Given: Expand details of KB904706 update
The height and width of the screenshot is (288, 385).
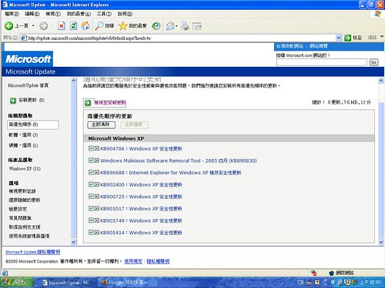Looking at the screenshot, I should 97,148.
